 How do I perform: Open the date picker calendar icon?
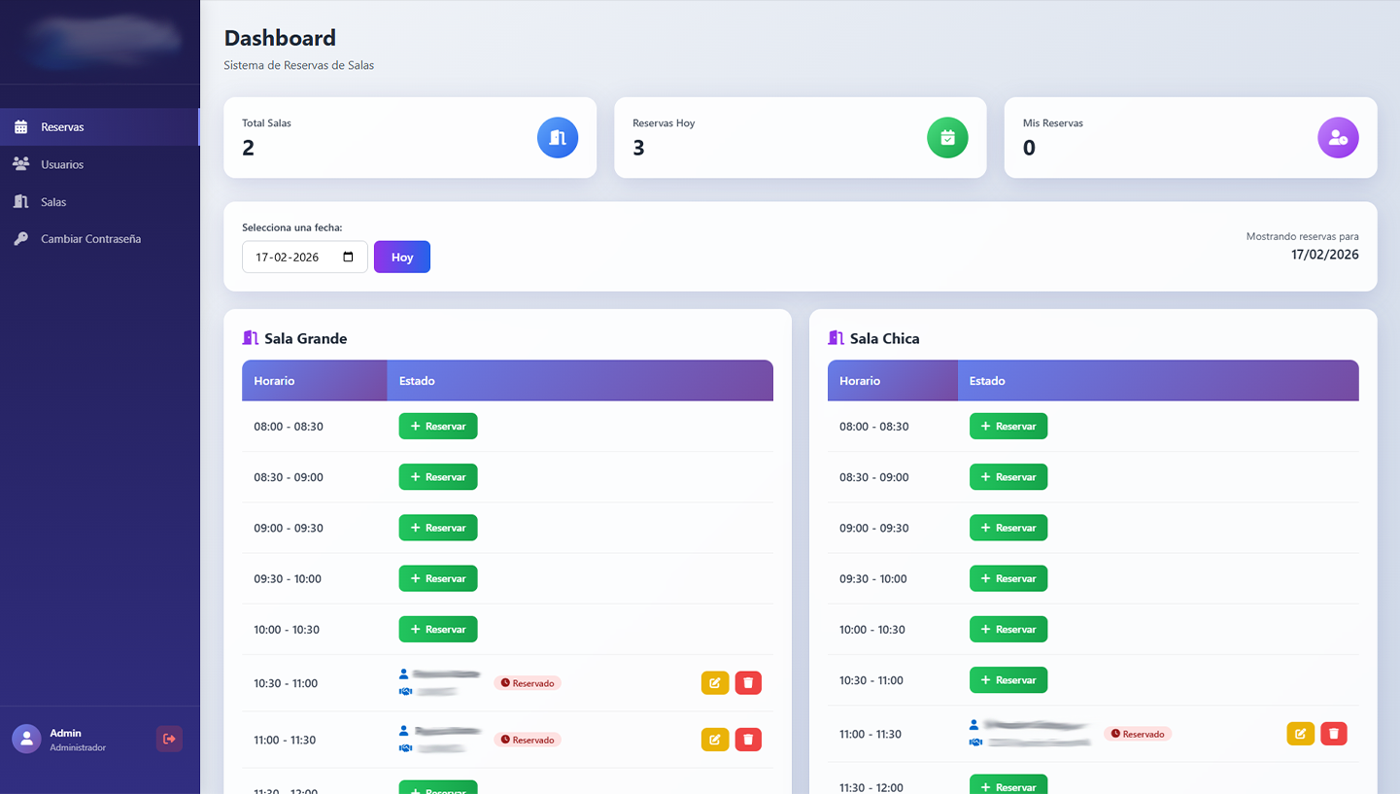click(x=349, y=258)
